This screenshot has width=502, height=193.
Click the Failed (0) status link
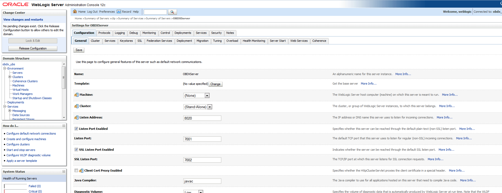pos(35,186)
